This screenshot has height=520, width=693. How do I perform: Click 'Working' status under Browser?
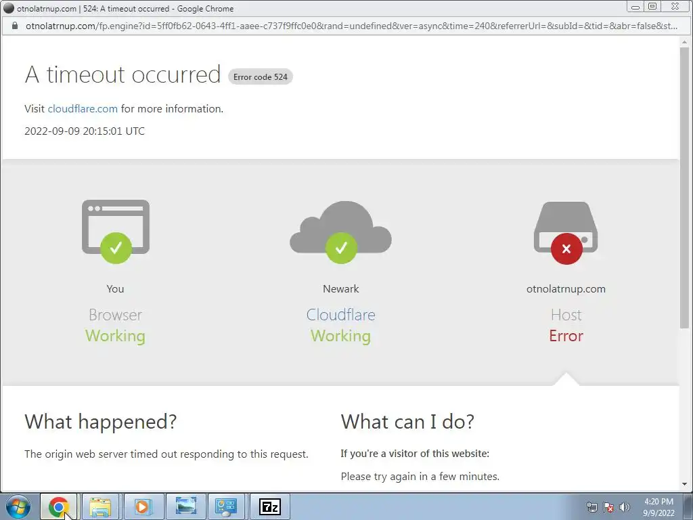tap(115, 336)
